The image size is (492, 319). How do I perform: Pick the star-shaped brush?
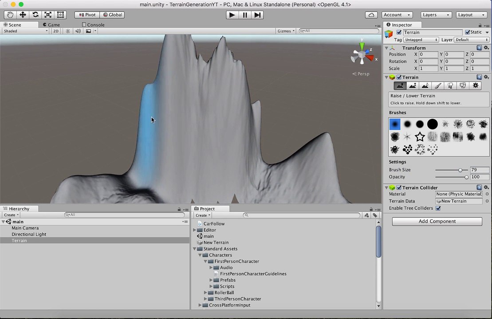tap(420, 136)
